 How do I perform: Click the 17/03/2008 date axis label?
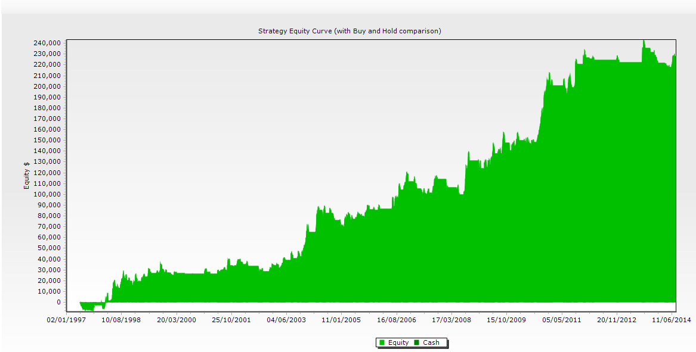pyautogui.click(x=451, y=320)
